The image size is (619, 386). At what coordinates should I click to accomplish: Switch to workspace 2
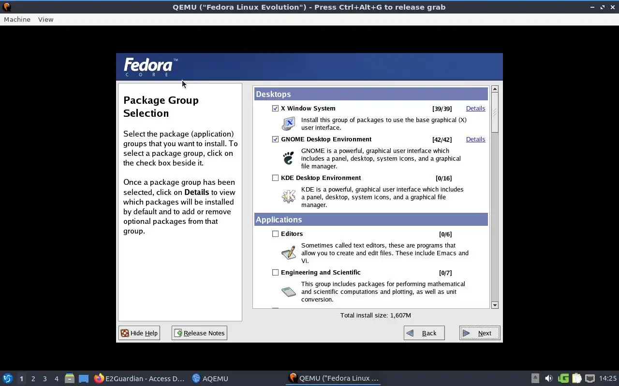(33, 379)
